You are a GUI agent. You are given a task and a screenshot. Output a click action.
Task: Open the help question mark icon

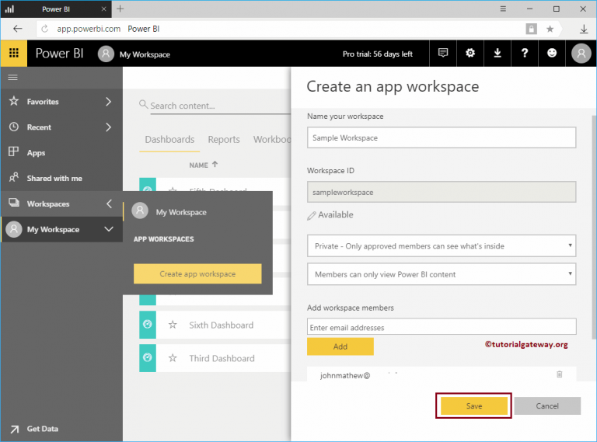525,54
